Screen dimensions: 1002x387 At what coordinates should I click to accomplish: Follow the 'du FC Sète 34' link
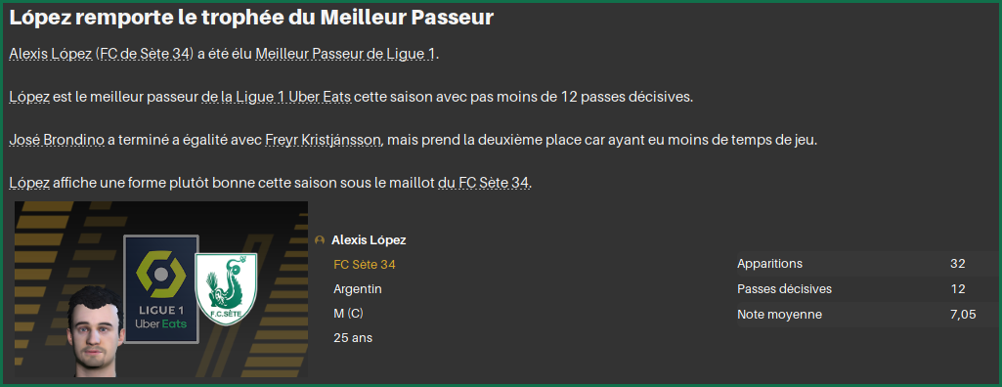pos(485,184)
